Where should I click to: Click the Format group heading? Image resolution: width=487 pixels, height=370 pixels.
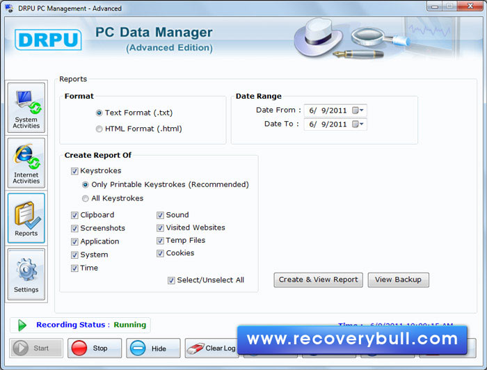79,96
